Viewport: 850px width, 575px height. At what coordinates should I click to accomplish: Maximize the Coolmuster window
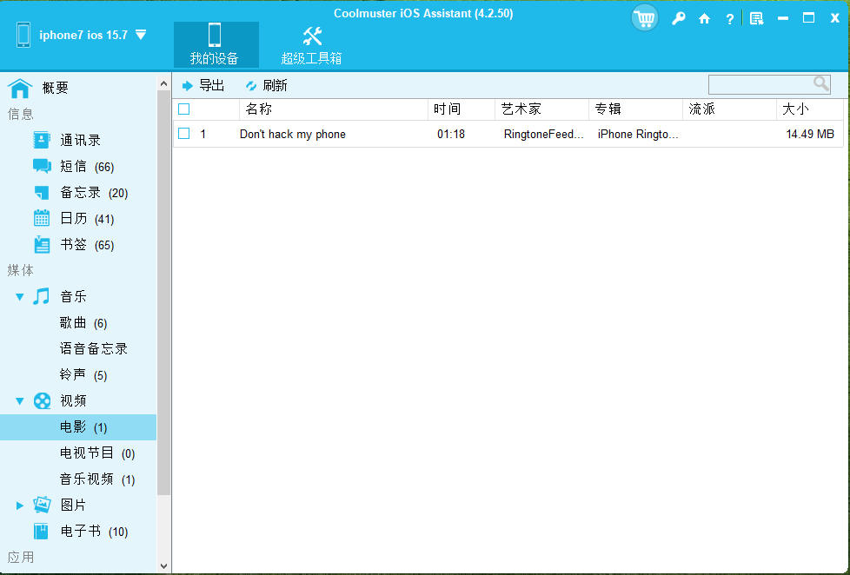809,18
